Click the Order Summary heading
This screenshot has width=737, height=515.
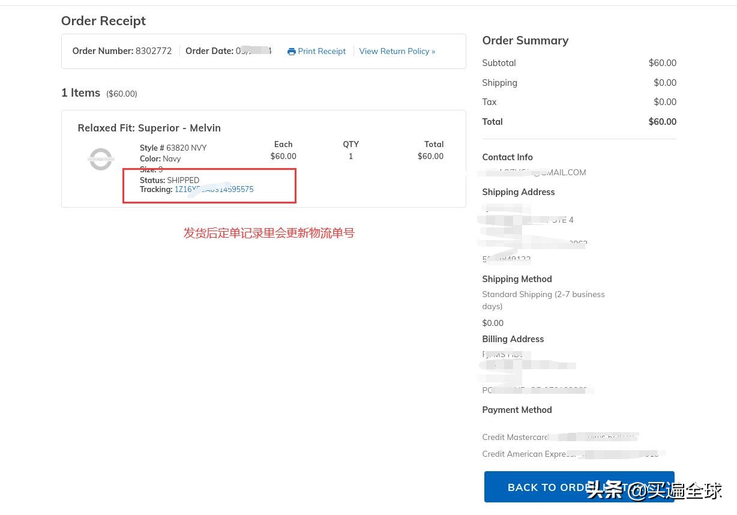[x=525, y=40]
